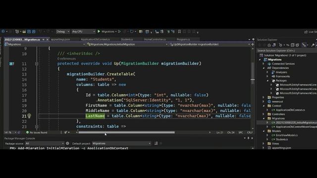The height and width of the screenshot is (178, 317).
Task: Click the SPC indentation indicator
Action: pyautogui.click(x=241, y=133)
